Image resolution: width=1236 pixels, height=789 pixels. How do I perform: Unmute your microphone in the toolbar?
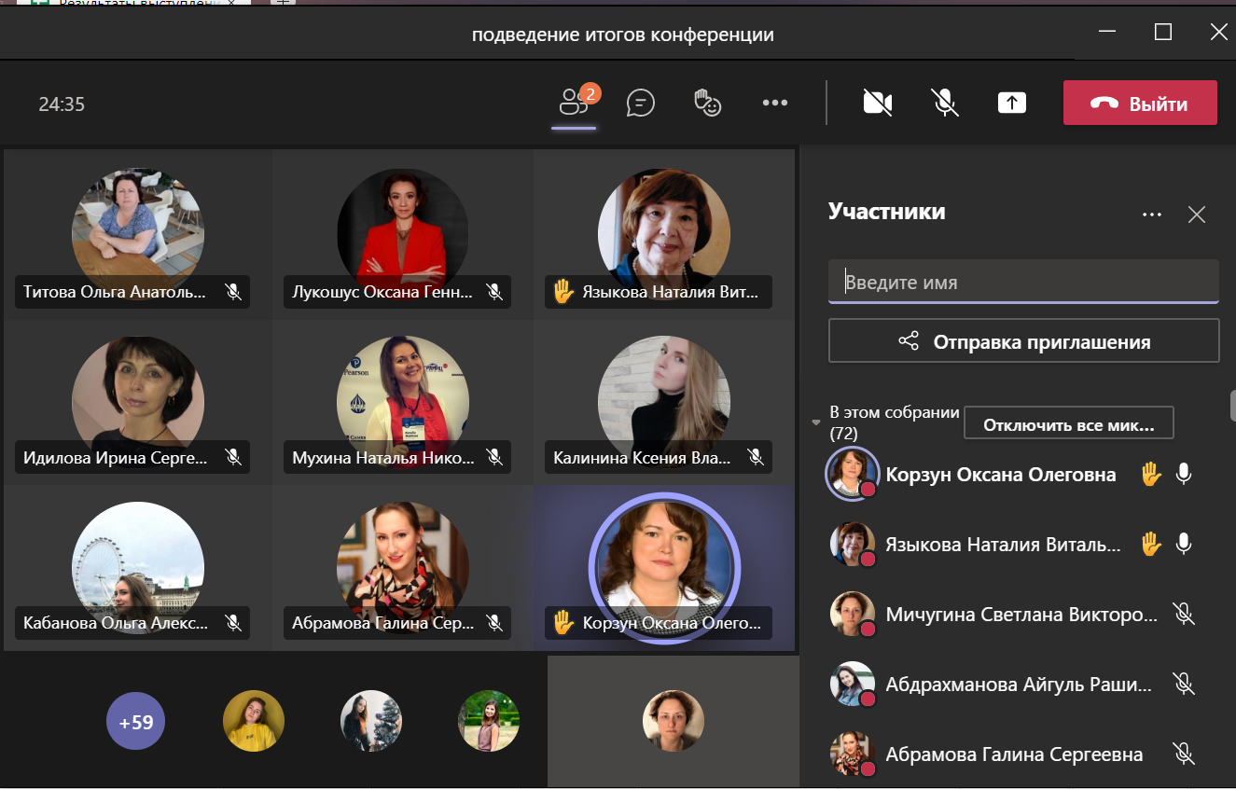945,103
